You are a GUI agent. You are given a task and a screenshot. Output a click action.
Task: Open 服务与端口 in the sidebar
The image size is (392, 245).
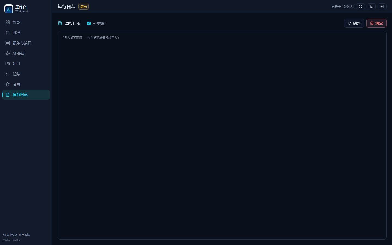click(x=26, y=43)
